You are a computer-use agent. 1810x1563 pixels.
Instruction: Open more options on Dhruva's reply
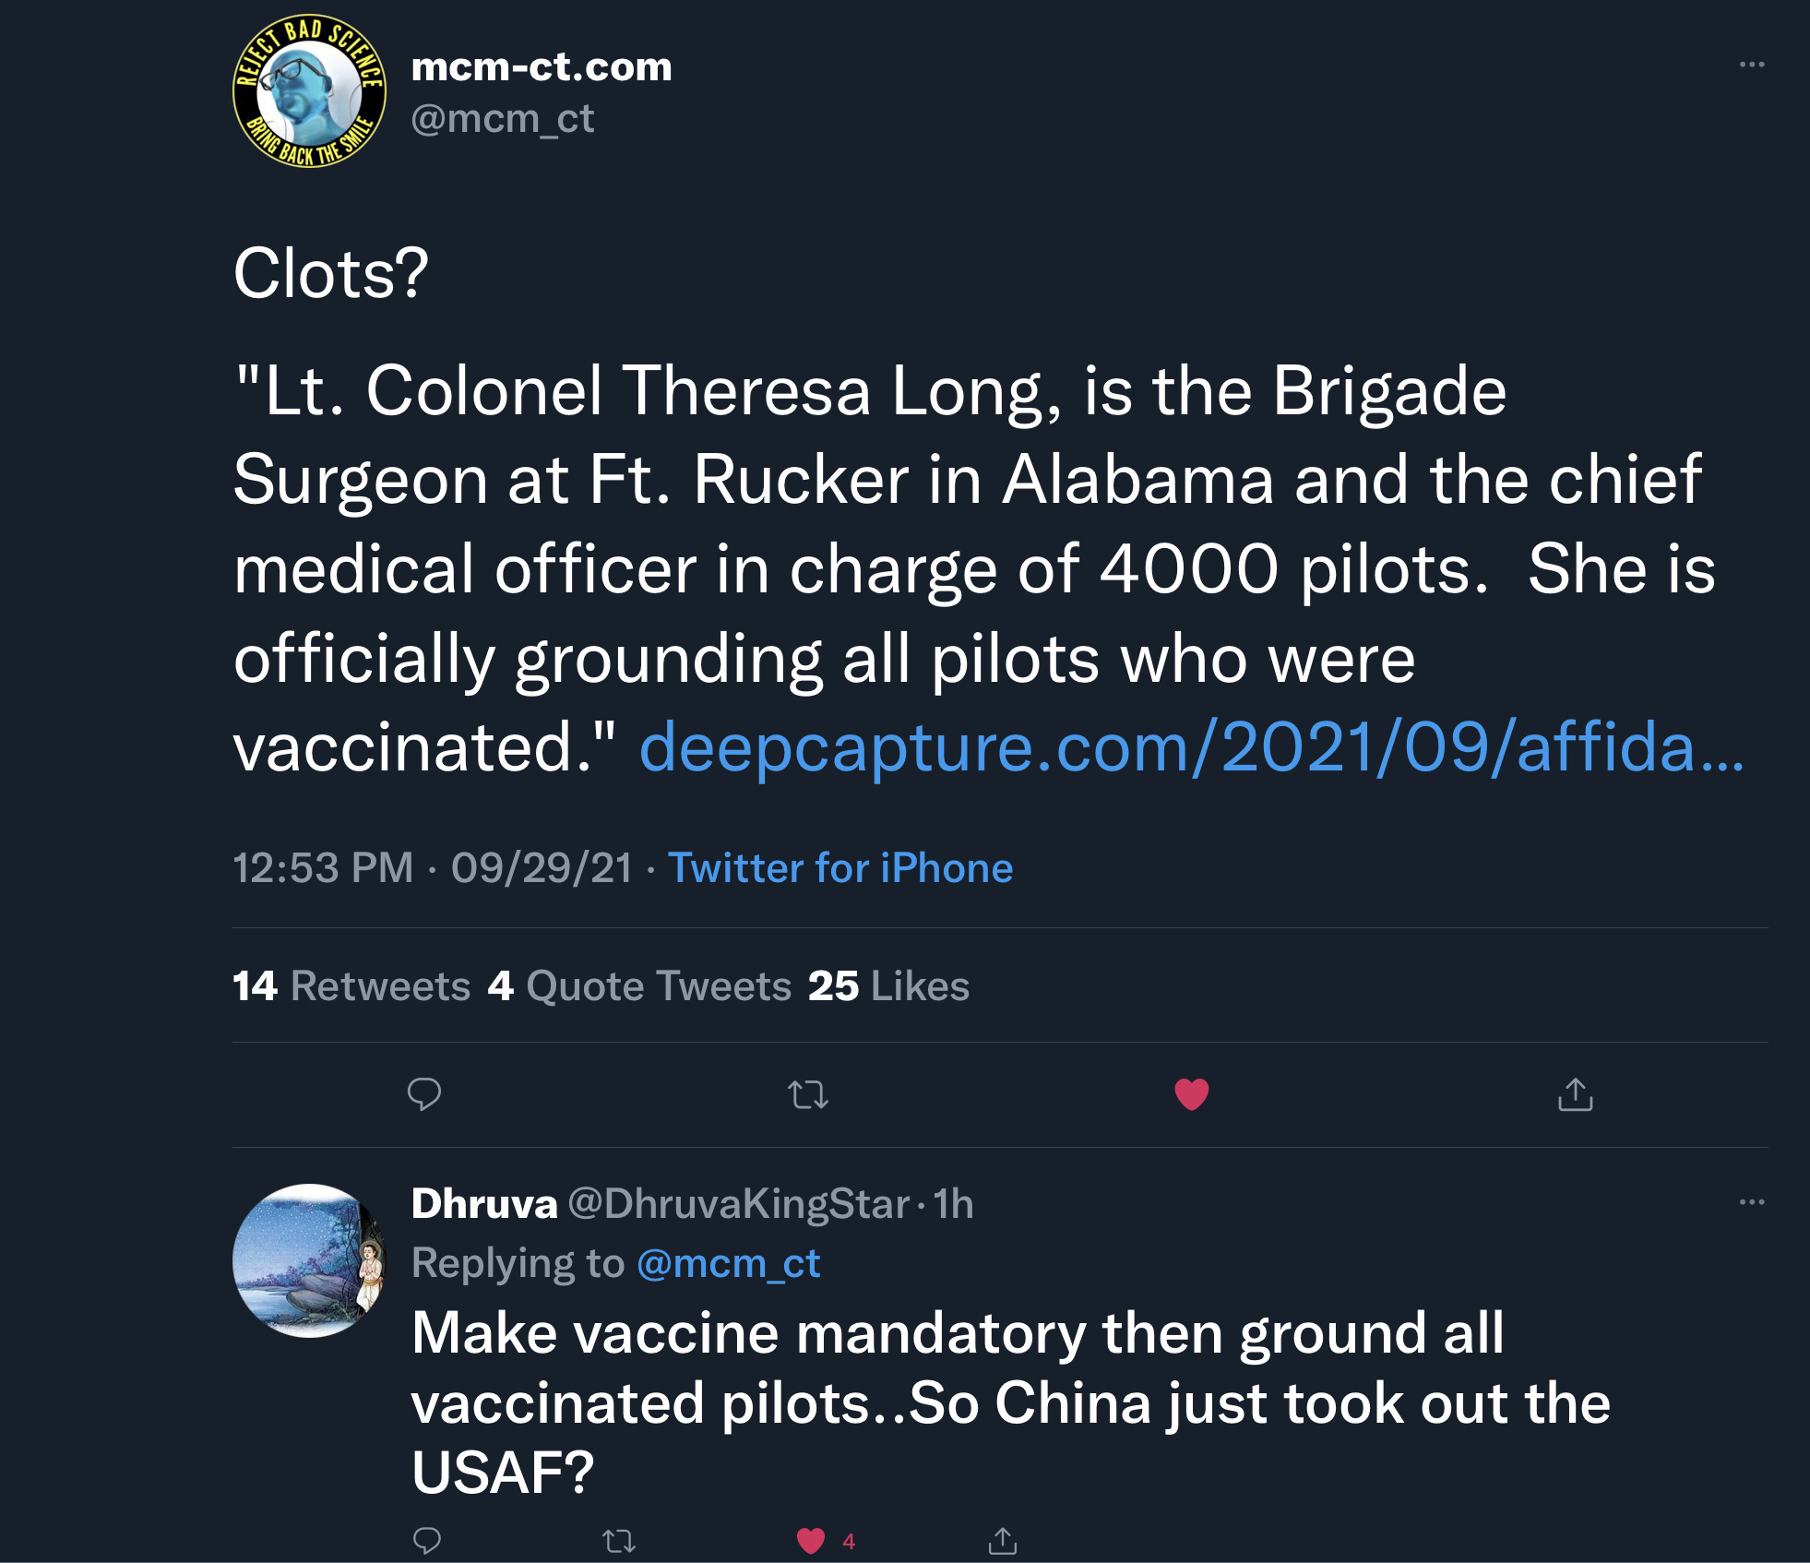coord(1751,1202)
